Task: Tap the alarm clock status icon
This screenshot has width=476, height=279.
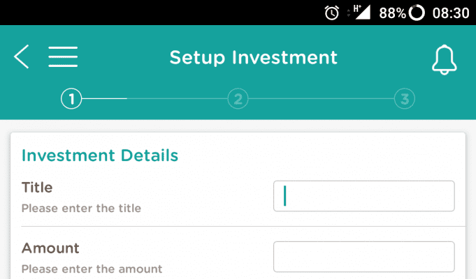Action: (x=331, y=13)
